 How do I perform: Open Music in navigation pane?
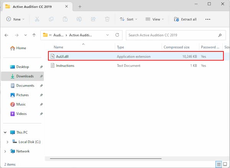coord(18,105)
